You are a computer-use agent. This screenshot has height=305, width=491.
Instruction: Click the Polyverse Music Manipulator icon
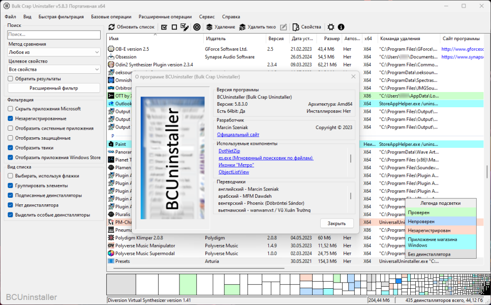[111, 246]
